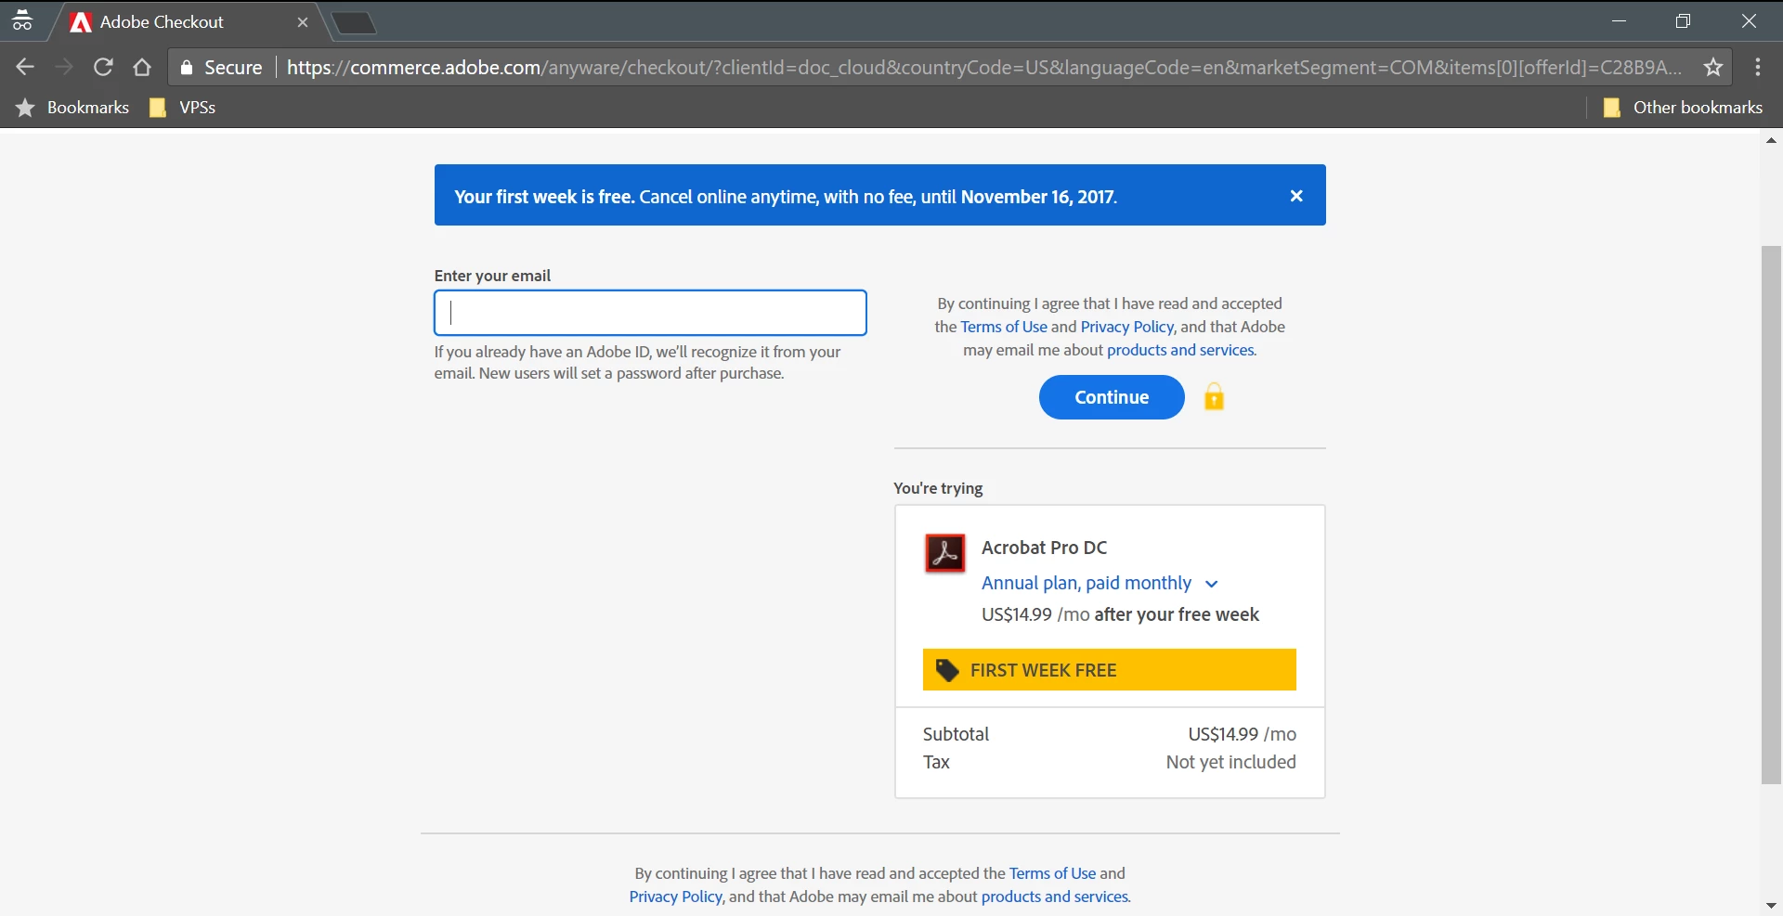Viewport: 1783px width, 916px height.
Task: Open the browser home page icon
Action: (142, 67)
